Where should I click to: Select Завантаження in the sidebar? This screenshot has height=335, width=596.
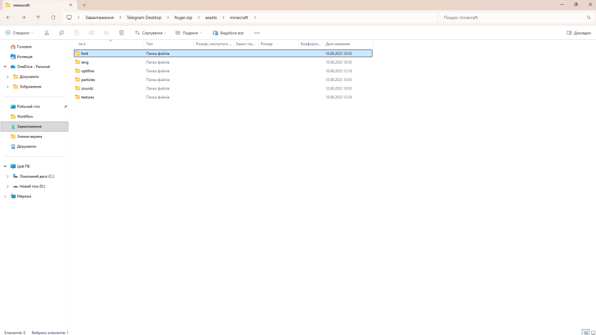pyautogui.click(x=35, y=126)
